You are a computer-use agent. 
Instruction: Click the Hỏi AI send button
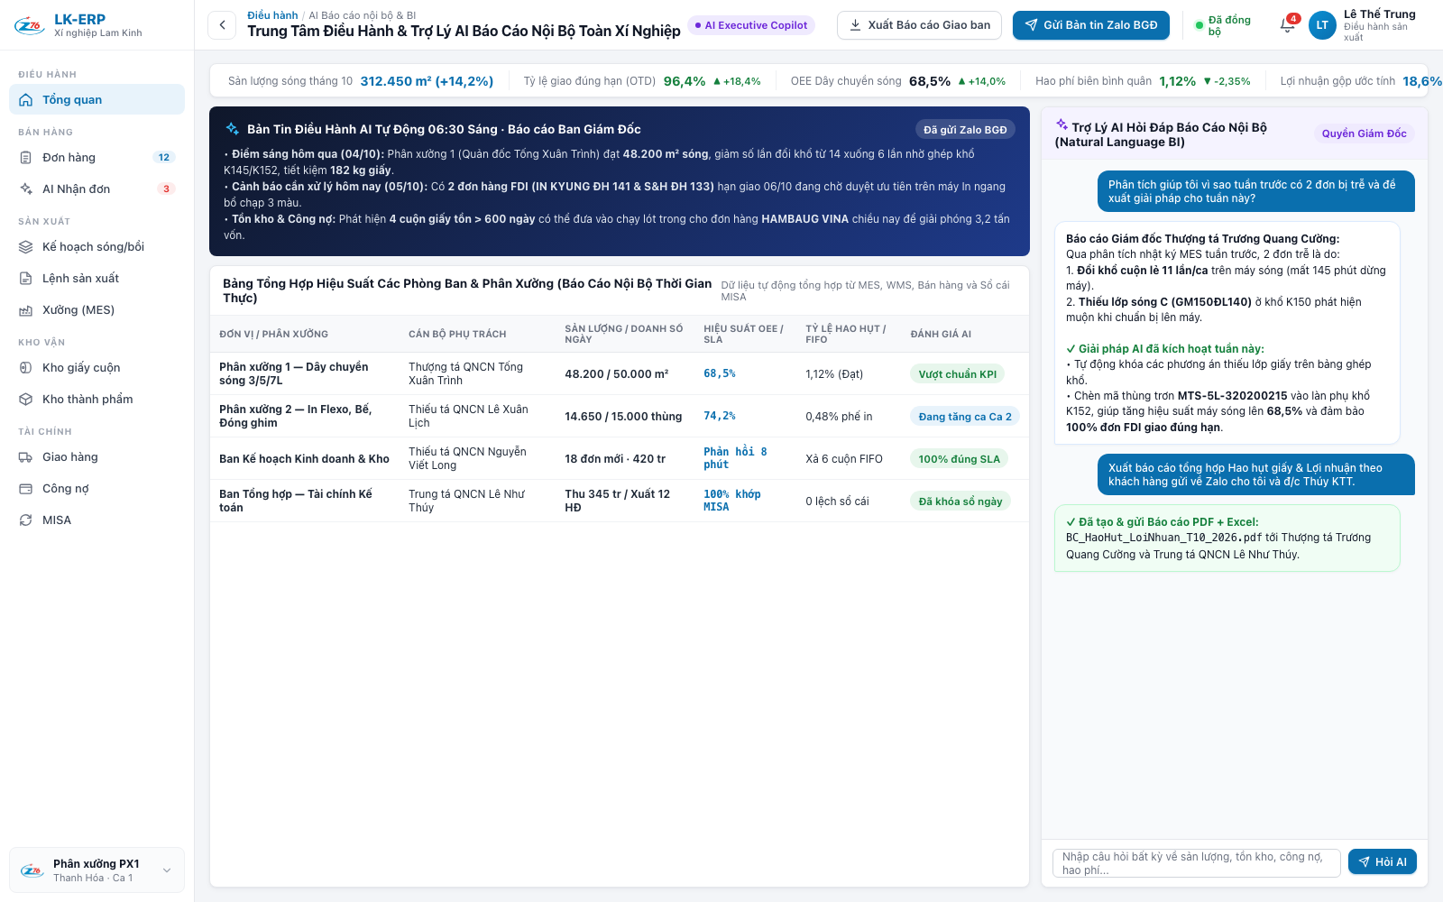coord(1383,862)
